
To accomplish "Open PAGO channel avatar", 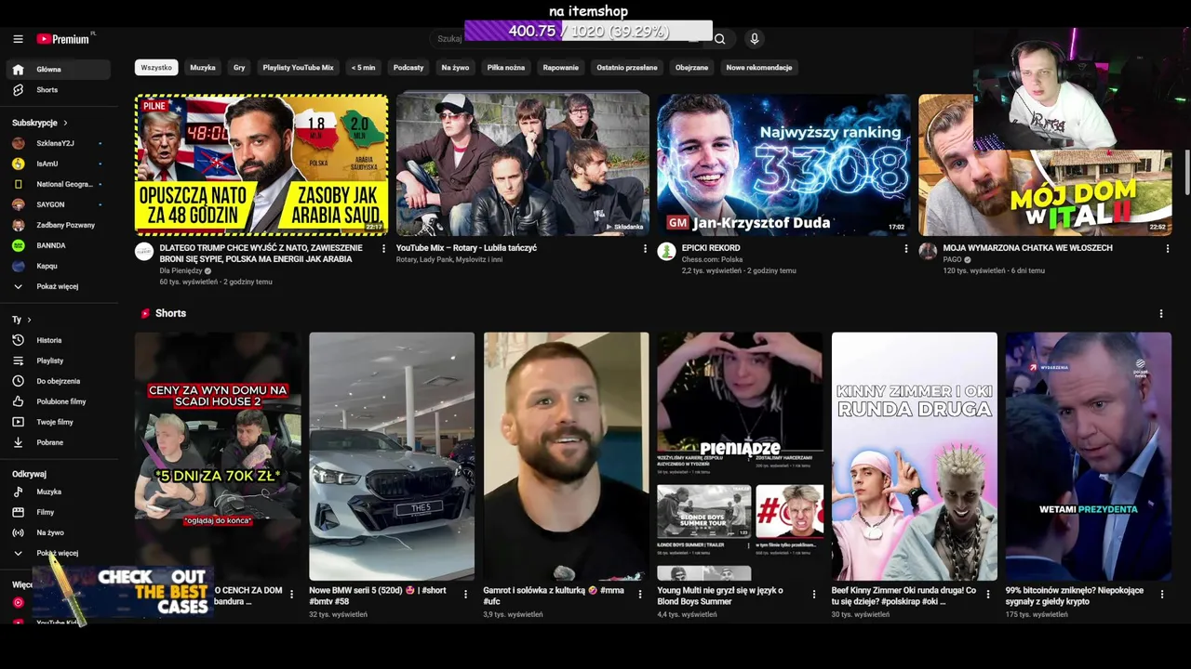I will point(928,252).
